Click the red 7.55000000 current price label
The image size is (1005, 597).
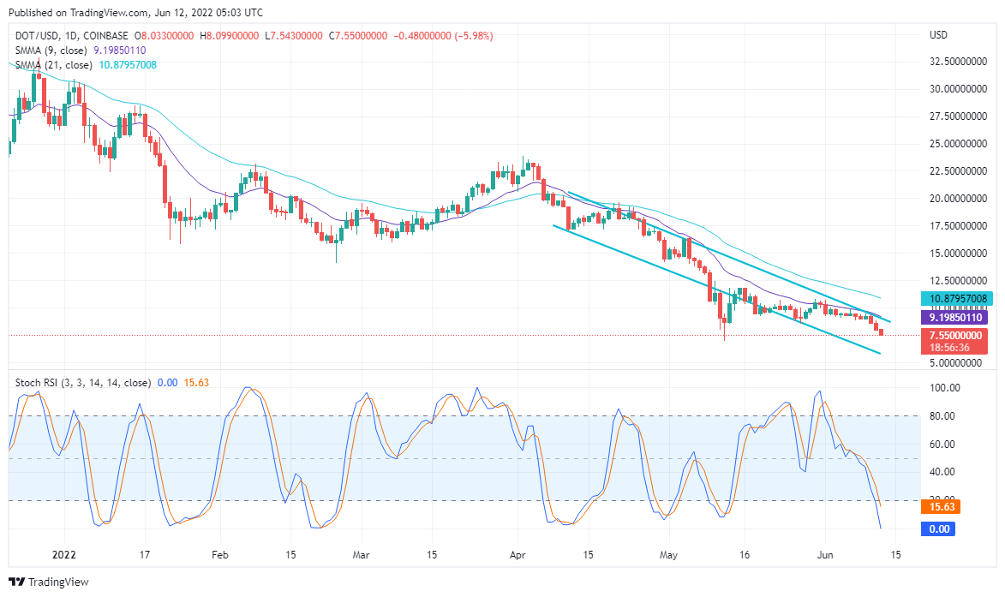(x=954, y=335)
